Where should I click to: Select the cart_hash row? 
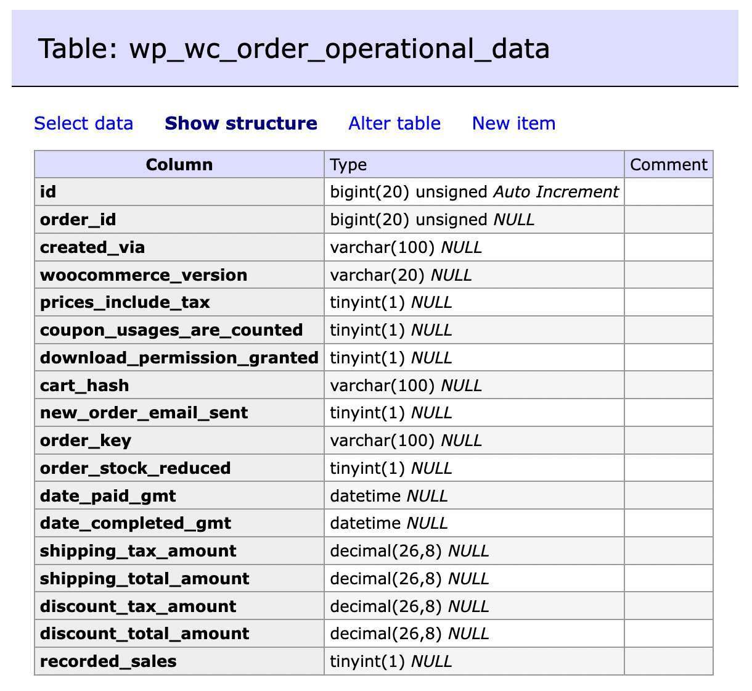pos(84,384)
